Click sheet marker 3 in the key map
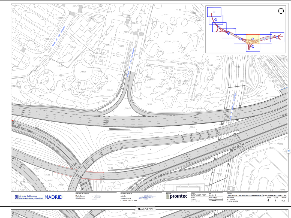The width and height of the screenshot is (291, 218). (x=219, y=27)
